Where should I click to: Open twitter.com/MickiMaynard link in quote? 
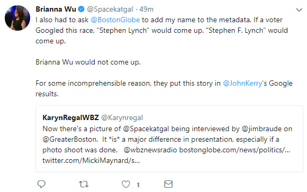(91, 160)
